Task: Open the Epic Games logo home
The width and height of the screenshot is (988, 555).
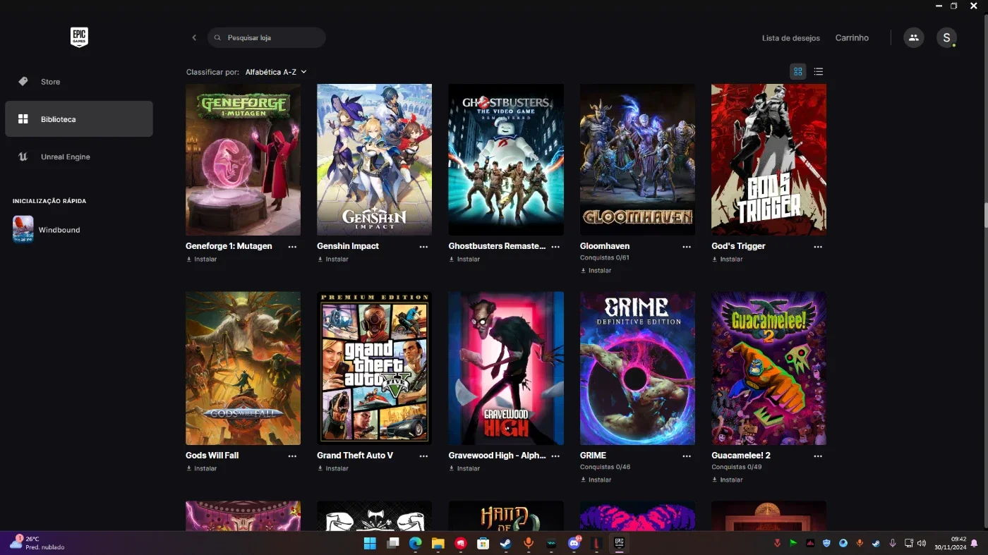Action: pyautogui.click(x=79, y=37)
